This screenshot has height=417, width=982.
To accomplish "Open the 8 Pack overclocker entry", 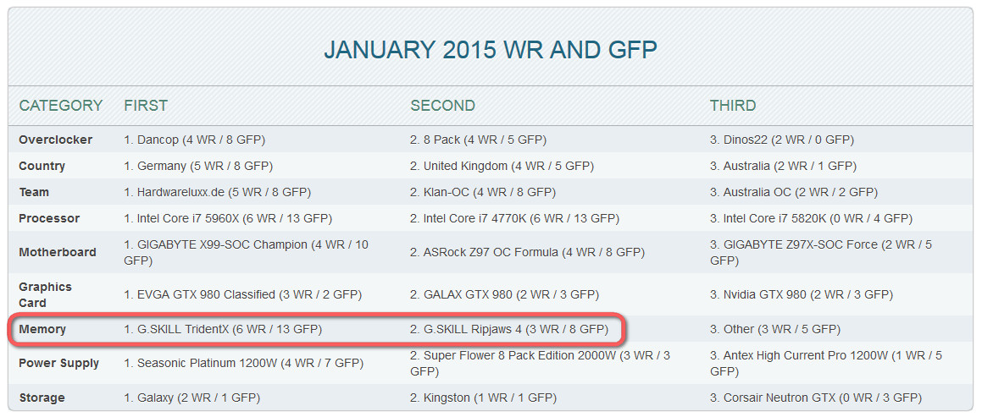I will pyautogui.click(x=478, y=140).
